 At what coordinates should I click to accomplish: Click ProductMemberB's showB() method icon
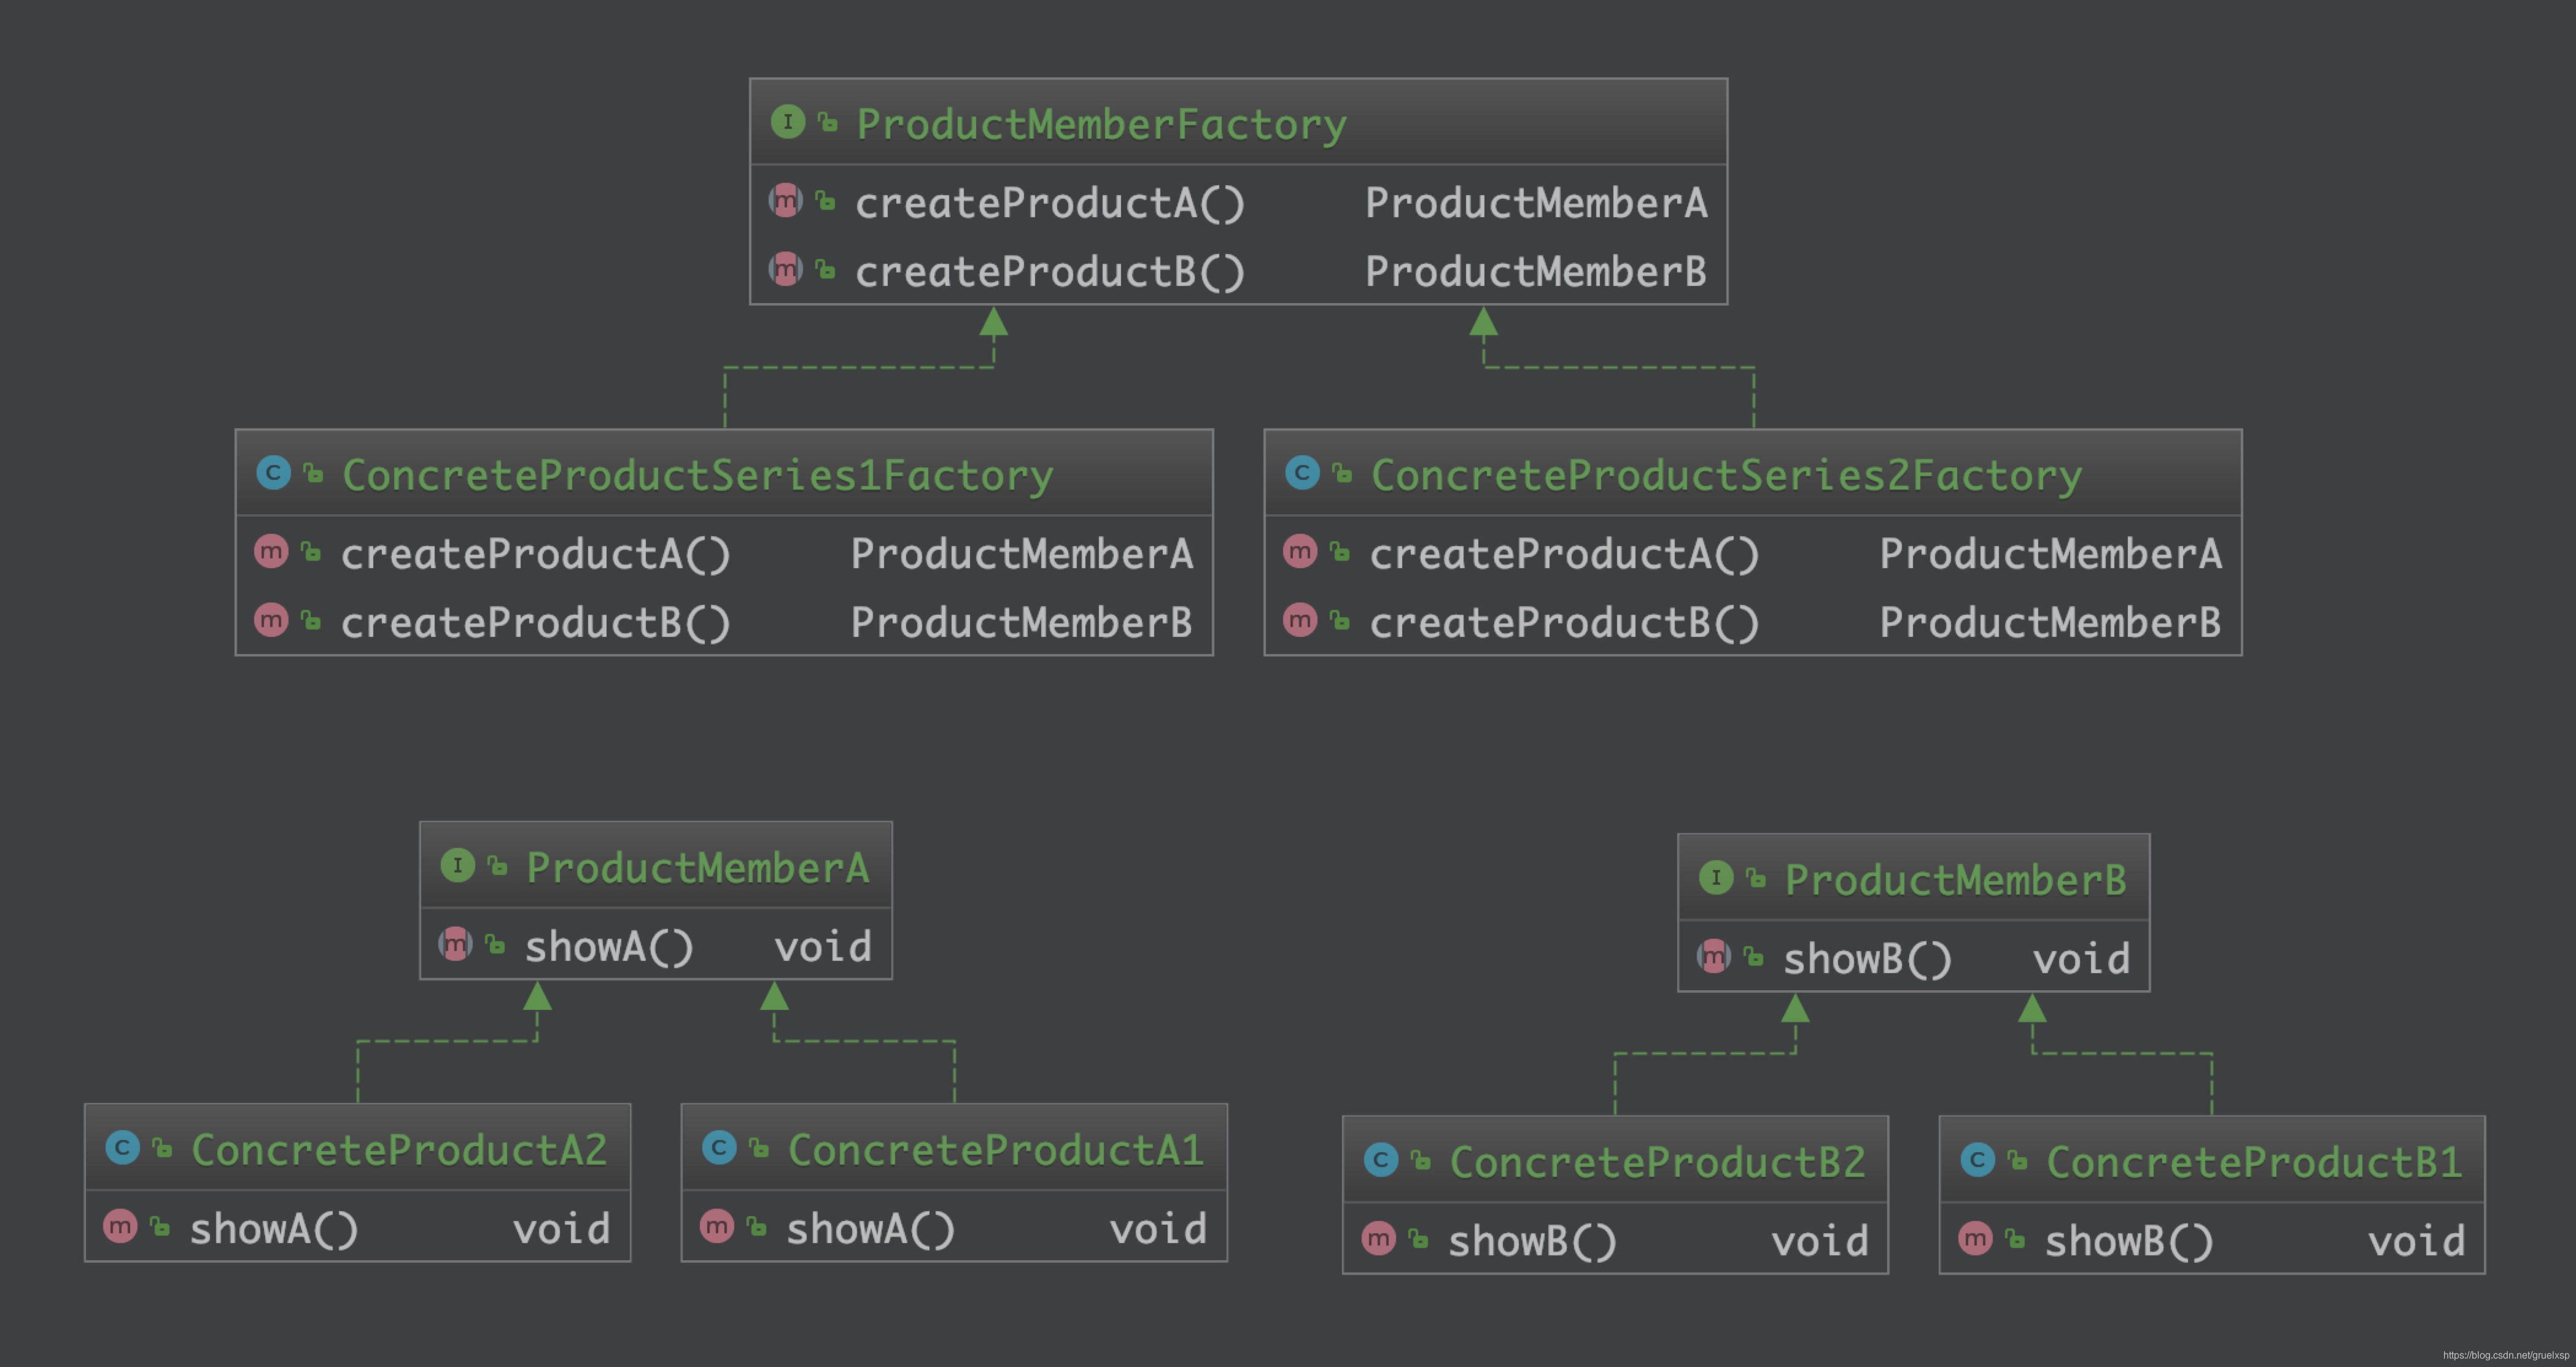pos(1714,957)
